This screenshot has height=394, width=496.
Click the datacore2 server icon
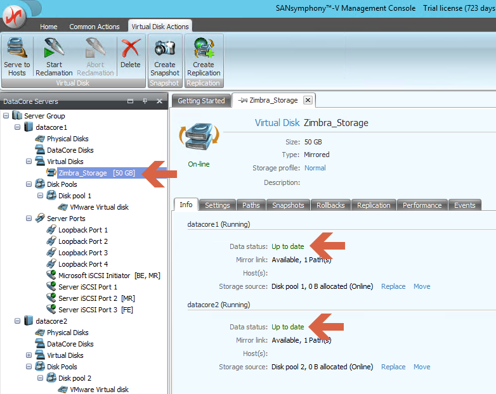29,321
